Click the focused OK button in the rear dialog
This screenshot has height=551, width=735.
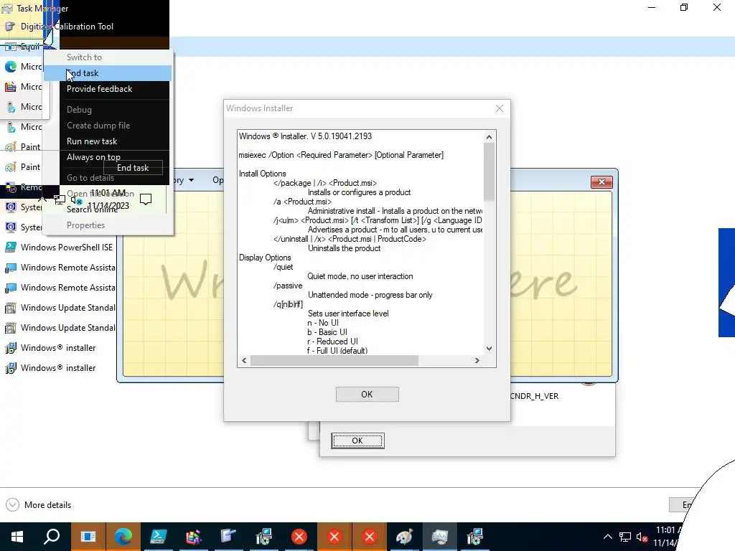(357, 441)
